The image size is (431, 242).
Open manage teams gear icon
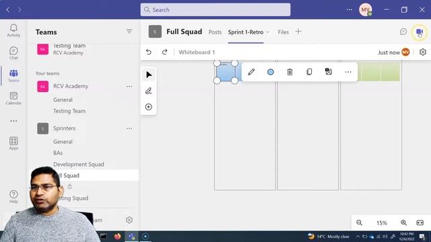coord(129,220)
